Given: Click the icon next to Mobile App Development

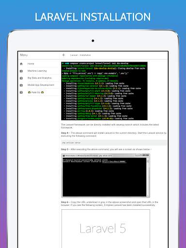Looking at the screenshot, I should 21,85.
